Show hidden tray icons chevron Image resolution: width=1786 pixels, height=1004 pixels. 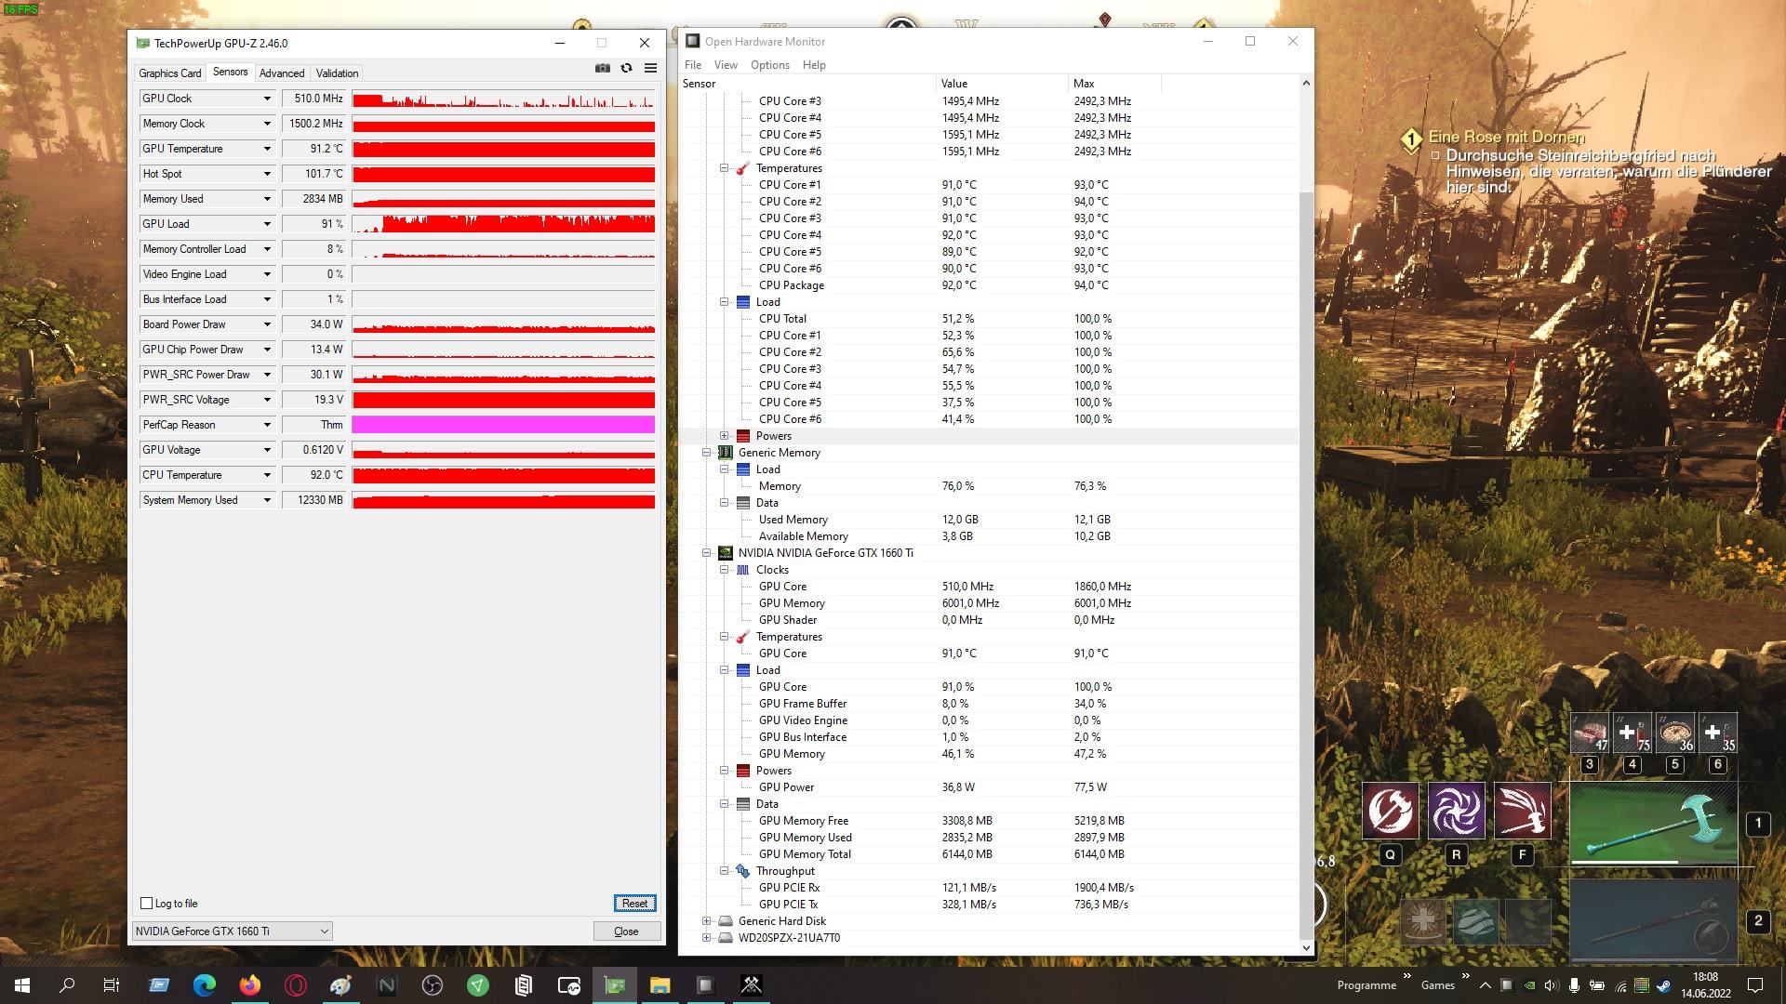pos(1485,985)
